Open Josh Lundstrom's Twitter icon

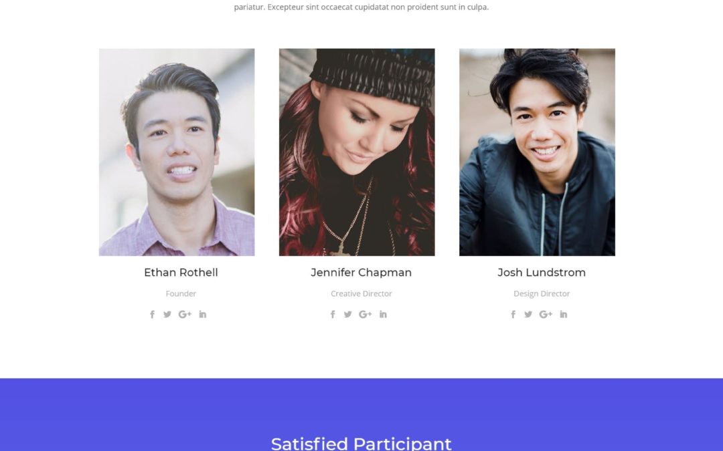click(528, 315)
